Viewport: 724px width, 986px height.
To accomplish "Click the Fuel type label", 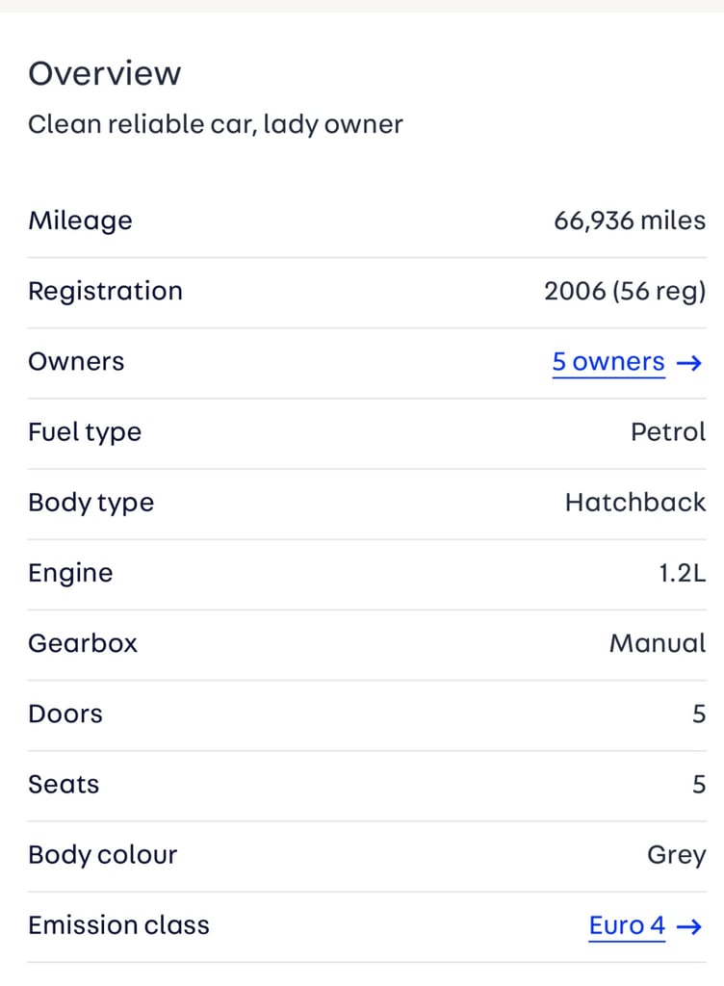I will coord(85,432).
